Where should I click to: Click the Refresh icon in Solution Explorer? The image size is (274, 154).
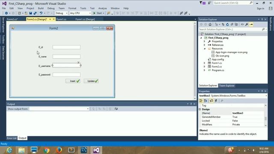[x=227, y=24]
